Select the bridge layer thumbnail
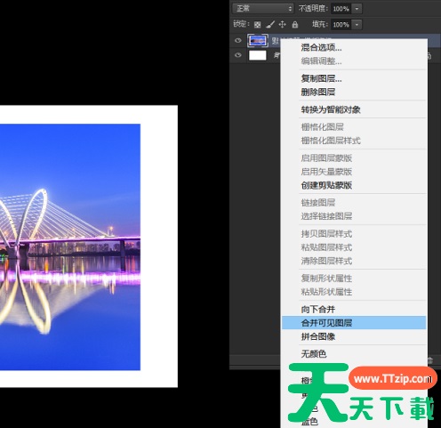The height and width of the screenshot is (428, 441). click(x=257, y=41)
